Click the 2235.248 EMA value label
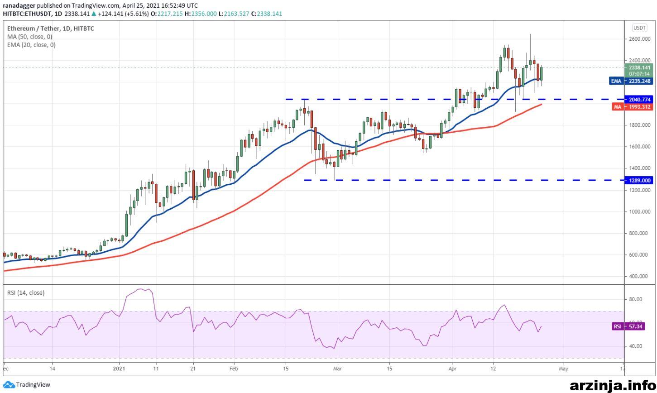657x393 pixels. [x=639, y=81]
